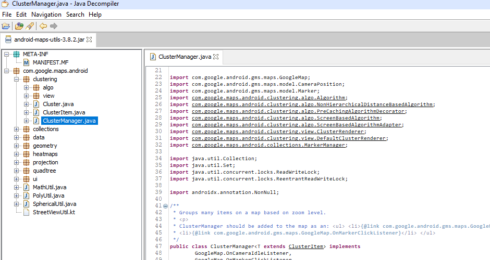Close the android-maps-utils-3.8.2.jar tab
This screenshot has width=490, height=260.
coord(89,40)
